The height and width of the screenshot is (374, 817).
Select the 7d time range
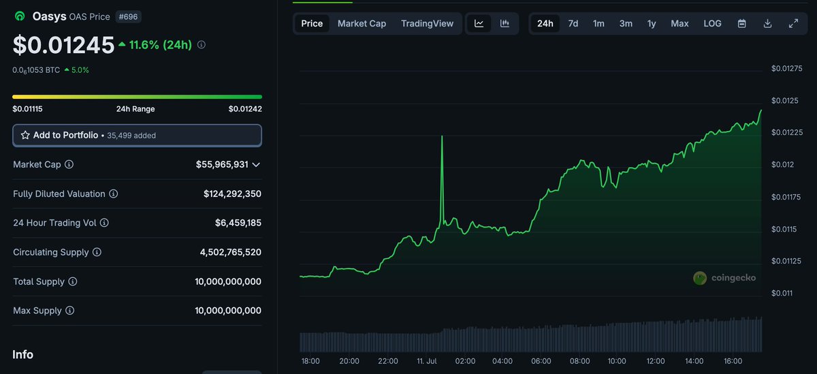click(x=573, y=23)
